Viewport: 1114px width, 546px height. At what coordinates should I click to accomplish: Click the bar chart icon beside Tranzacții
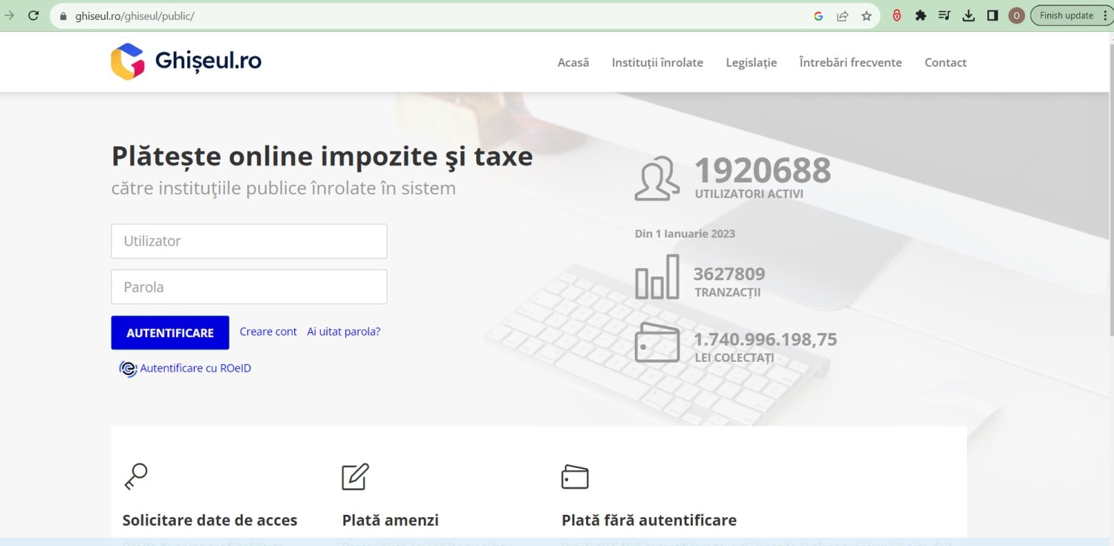[x=657, y=276]
